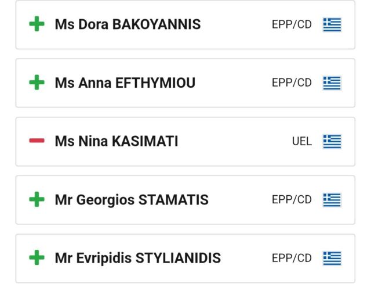Click green plus icon beside Georgios Stamatis
371x287 pixels.
coord(37,200)
